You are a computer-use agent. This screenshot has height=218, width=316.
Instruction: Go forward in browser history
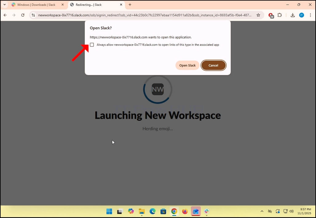[x=14, y=15]
